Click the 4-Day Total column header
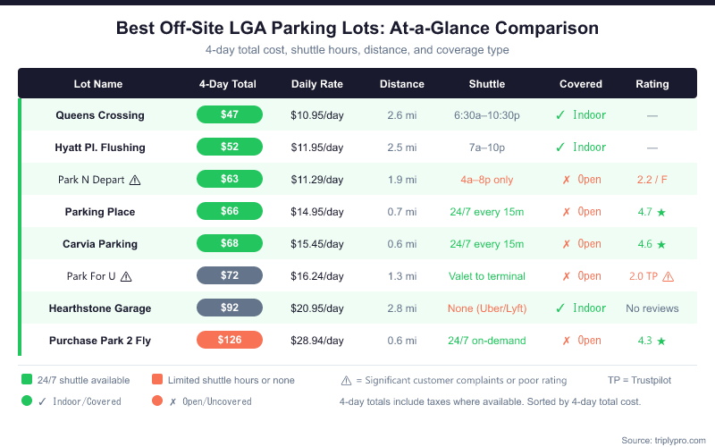The height and width of the screenshot is (447, 715). tap(228, 84)
